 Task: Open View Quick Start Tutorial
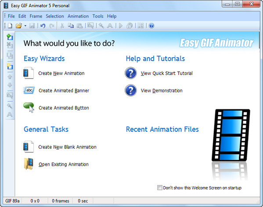pyautogui.click(x=167, y=73)
